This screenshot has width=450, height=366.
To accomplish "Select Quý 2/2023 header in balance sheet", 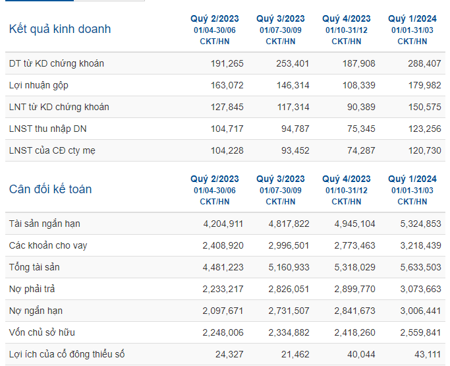I will pos(215,179).
